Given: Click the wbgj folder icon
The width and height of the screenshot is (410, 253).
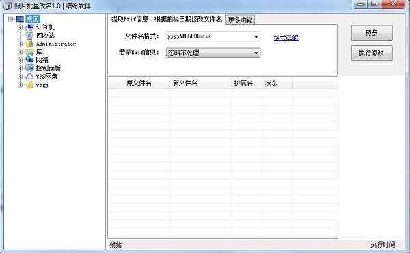Looking at the screenshot, I should tap(30, 85).
